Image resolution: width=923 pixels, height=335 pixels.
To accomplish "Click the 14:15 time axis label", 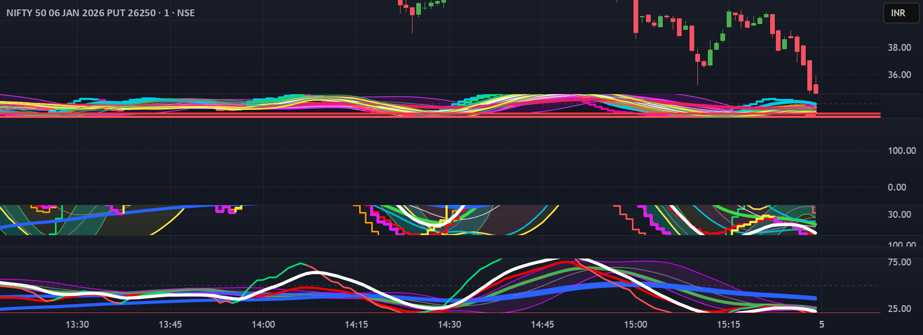I will (x=356, y=325).
